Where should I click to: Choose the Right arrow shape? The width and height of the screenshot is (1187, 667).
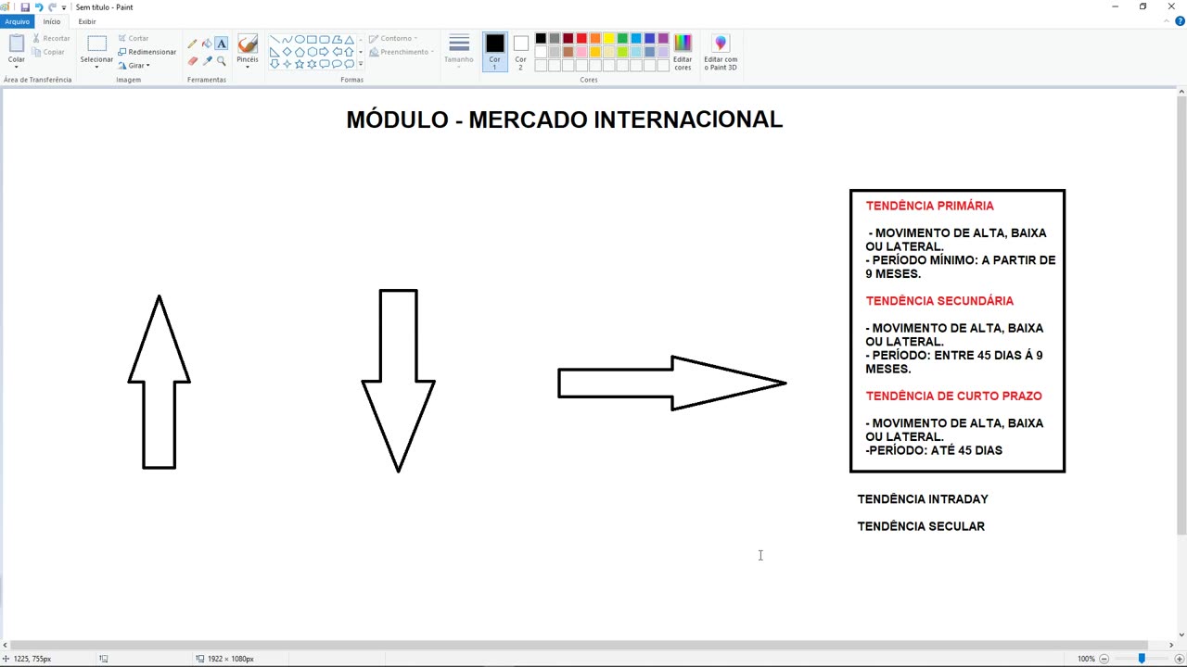(324, 52)
